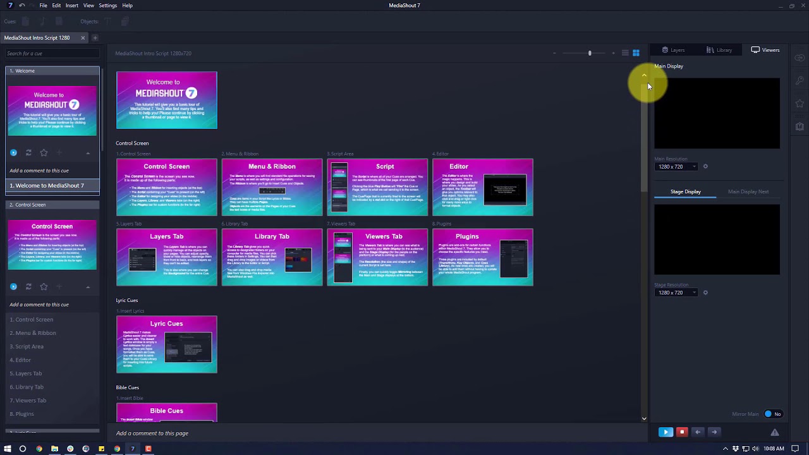Open the Insert menu
The image size is (809, 455).
pyautogui.click(x=72, y=6)
